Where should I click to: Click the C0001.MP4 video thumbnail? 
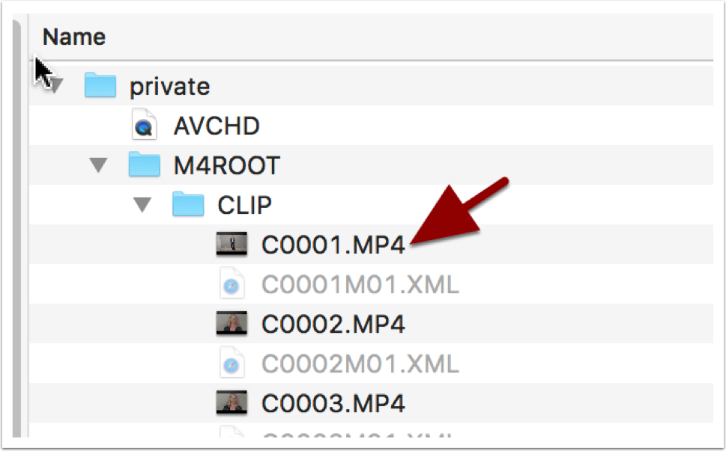coord(232,244)
